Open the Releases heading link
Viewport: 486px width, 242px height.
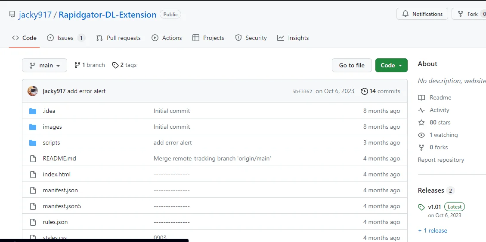click(431, 191)
